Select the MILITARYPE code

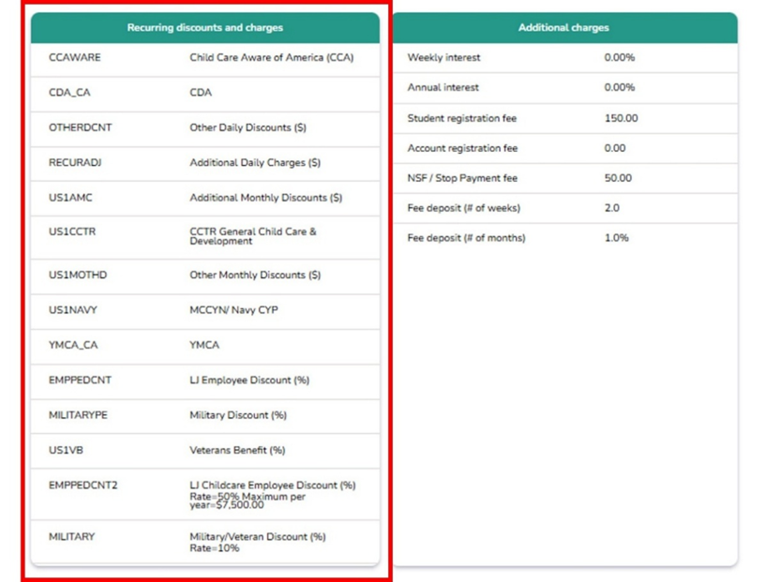78,415
